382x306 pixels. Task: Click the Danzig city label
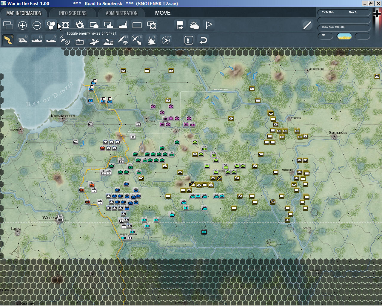click(x=15, y=130)
